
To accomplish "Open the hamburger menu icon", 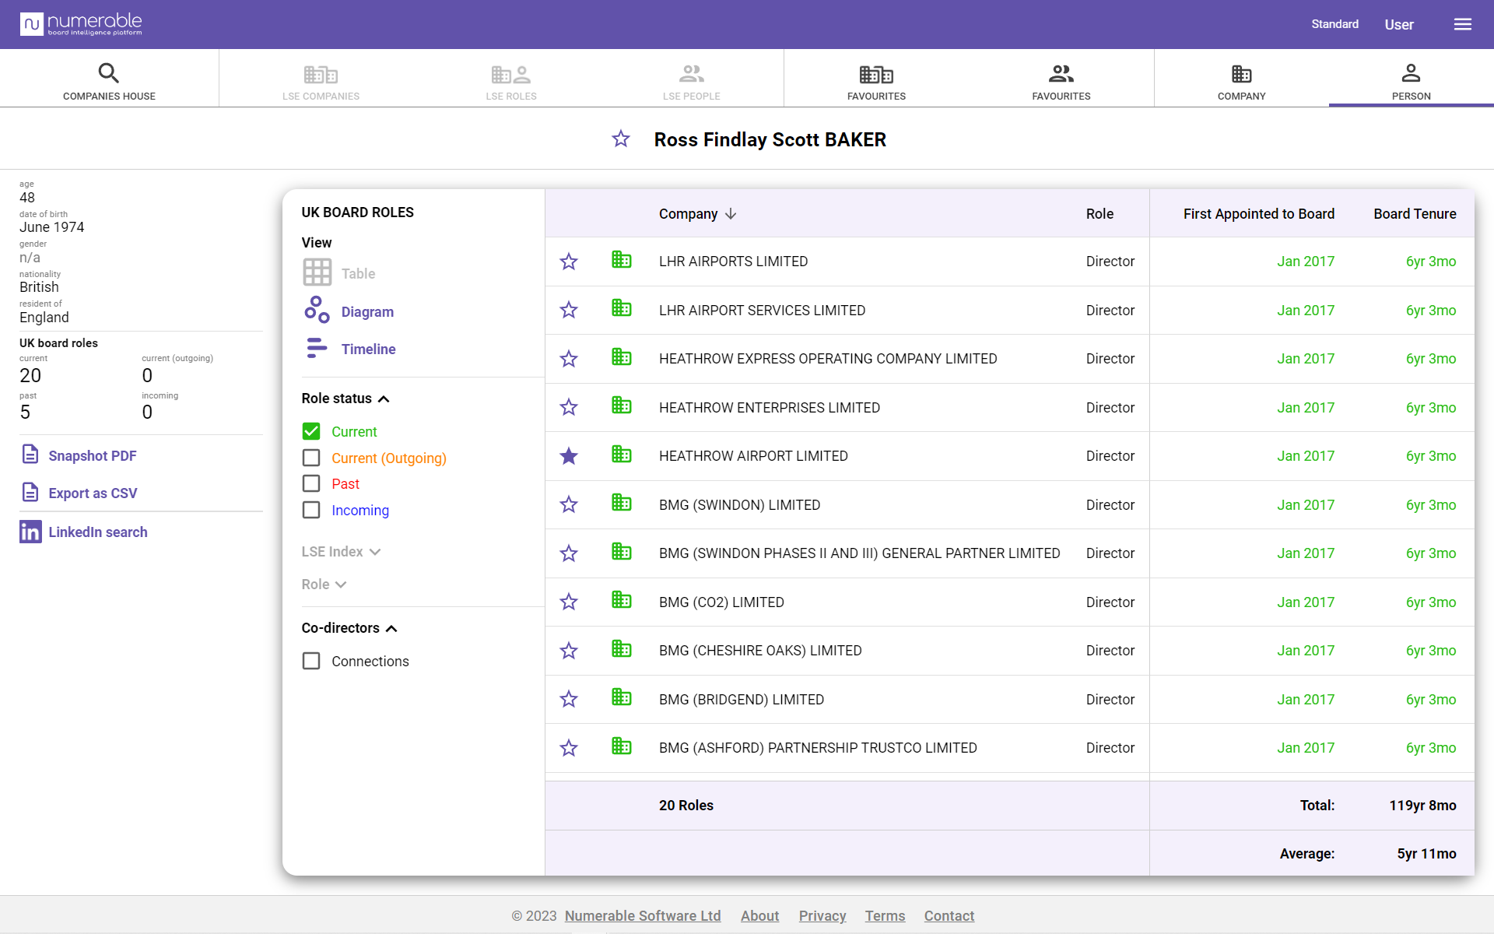I will [1462, 24].
